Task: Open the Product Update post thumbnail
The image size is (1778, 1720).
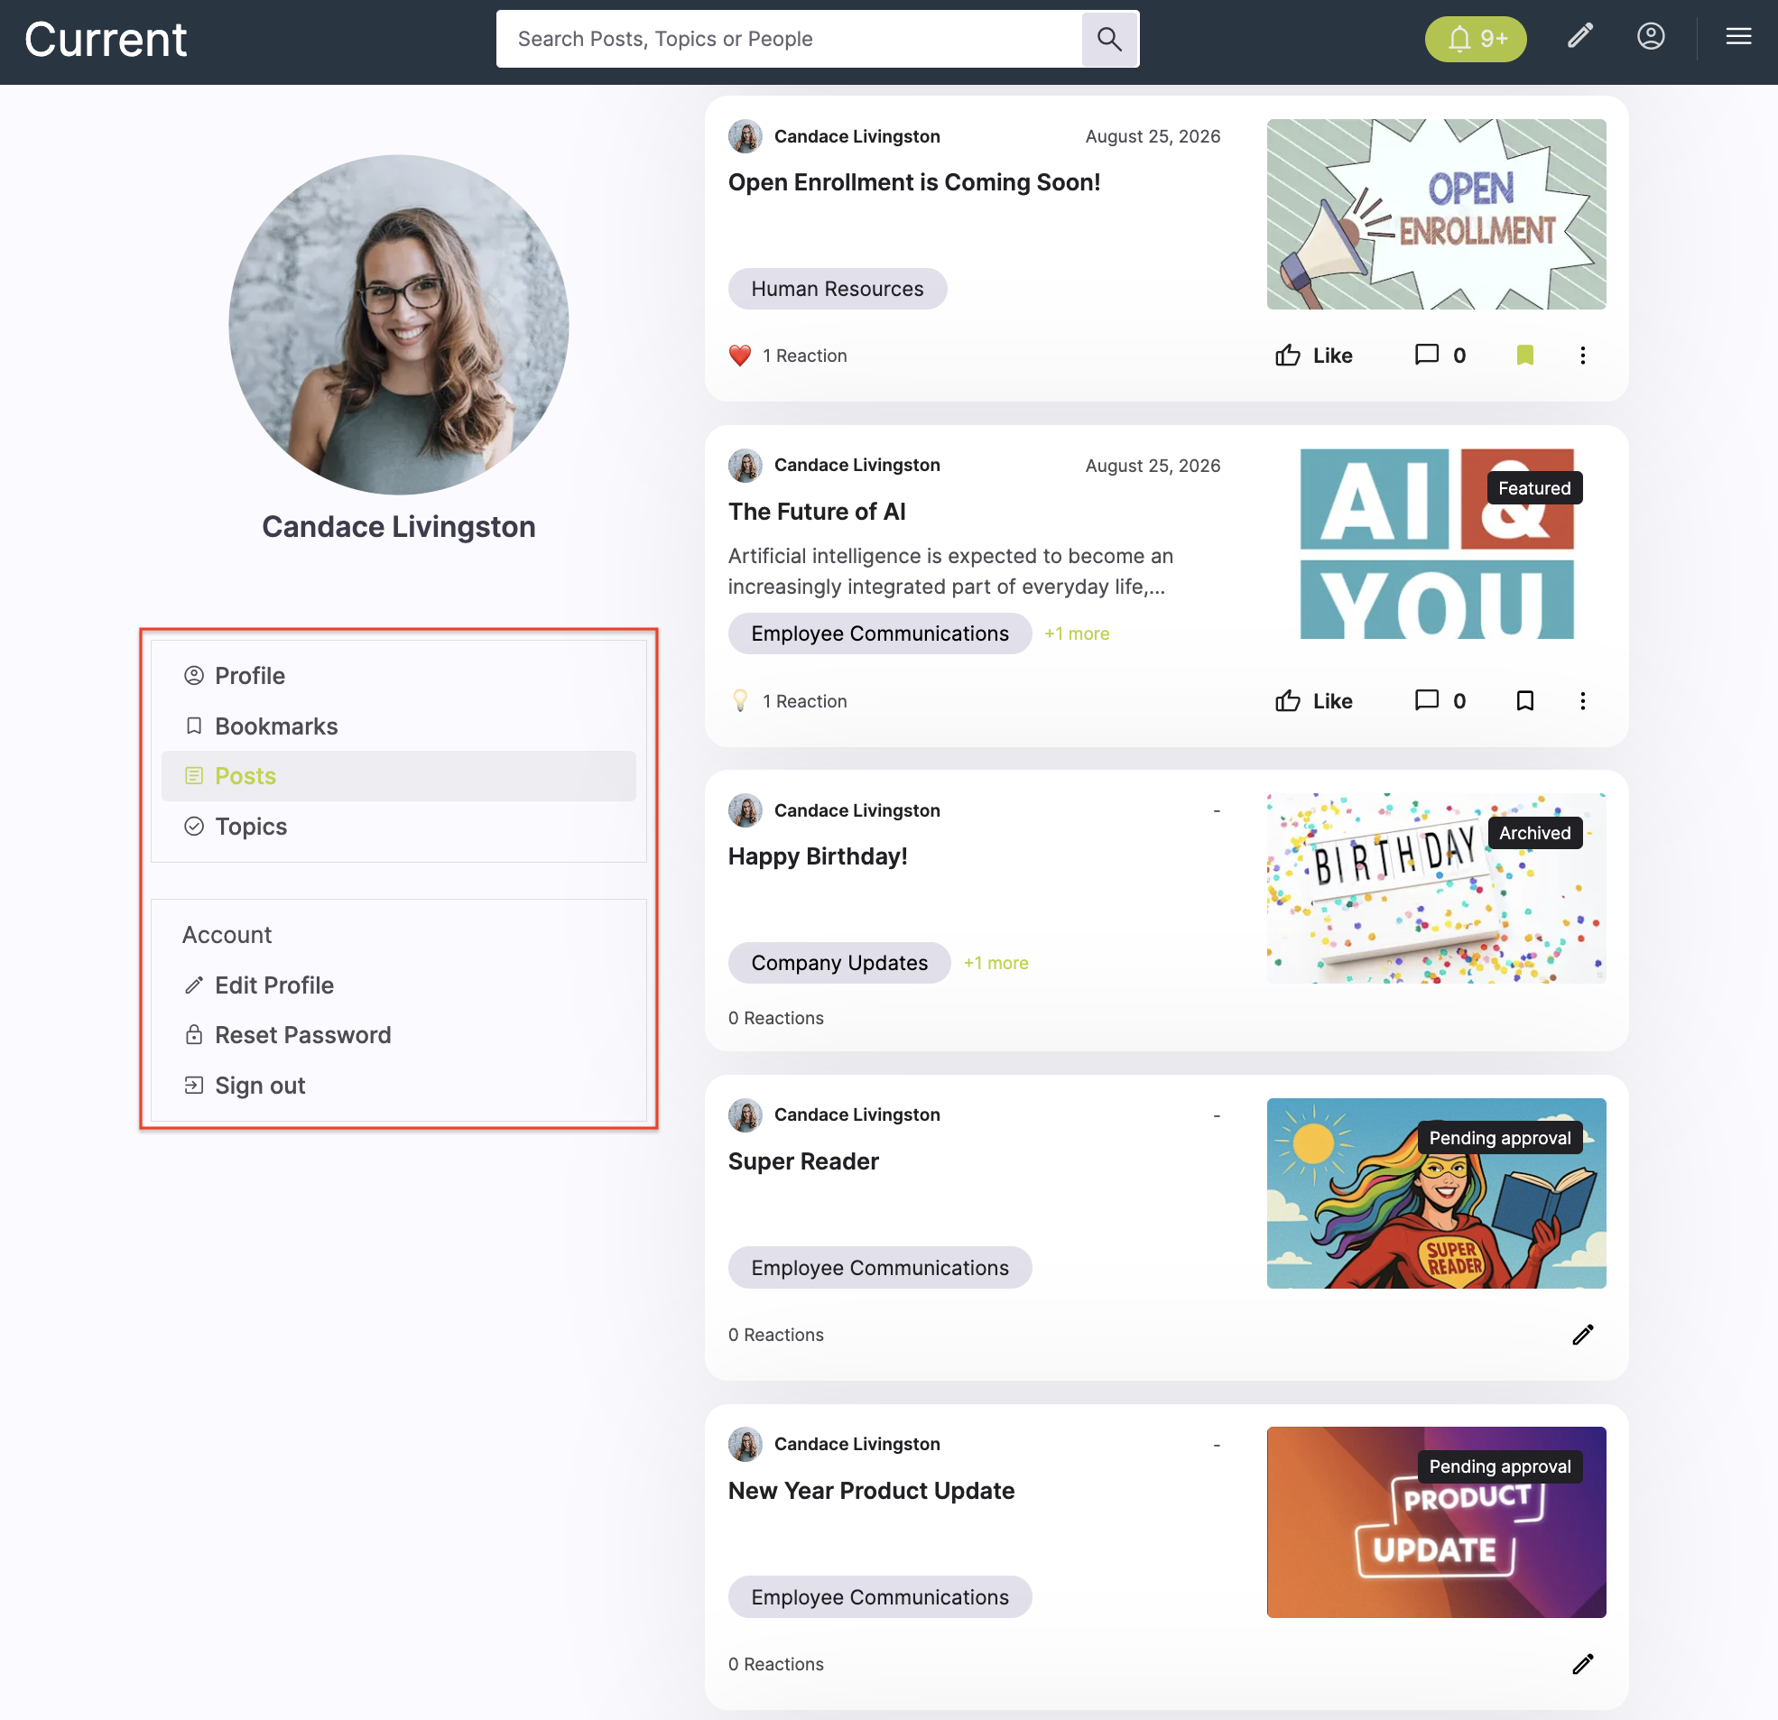Action: coord(1436,1522)
